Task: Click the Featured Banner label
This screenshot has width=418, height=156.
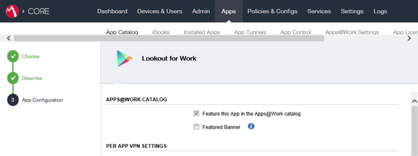Action: [x=221, y=127]
